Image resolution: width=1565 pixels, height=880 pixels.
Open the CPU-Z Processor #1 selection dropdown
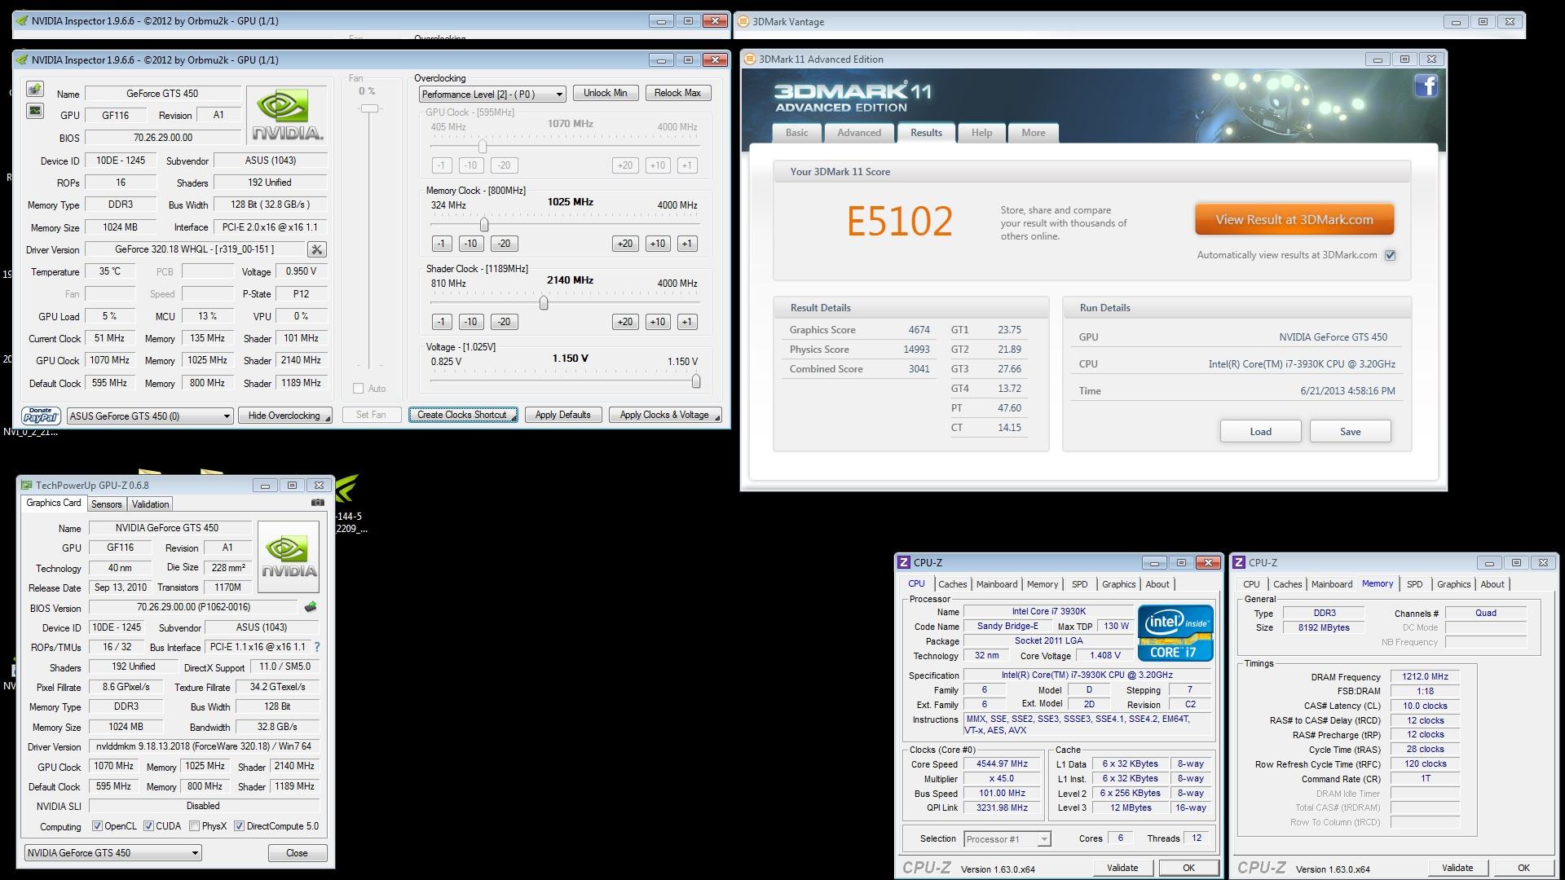1007,839
